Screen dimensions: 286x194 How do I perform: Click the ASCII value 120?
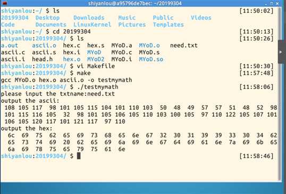tap(37, 122)
